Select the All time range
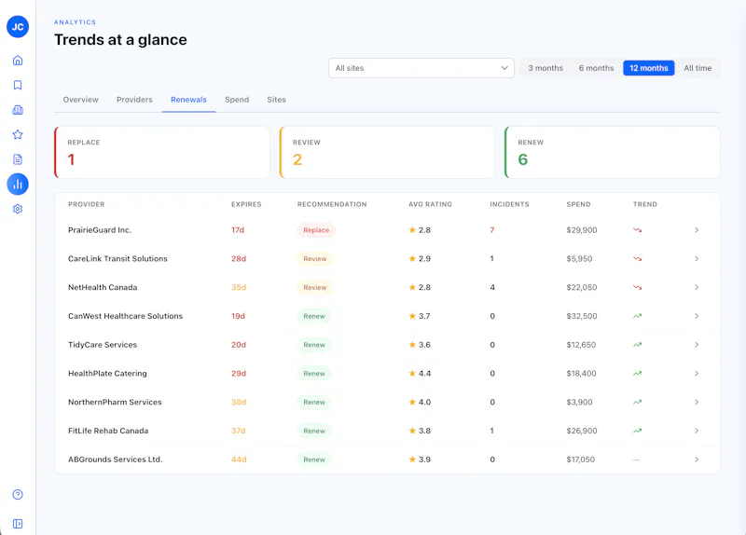The image size is (746, 535). click(x=698, y=68)
